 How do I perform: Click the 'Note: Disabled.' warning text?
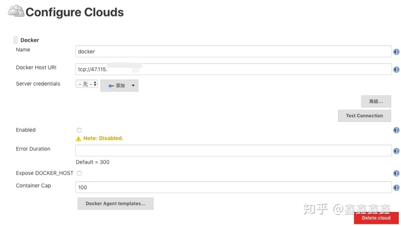click(x=104, y=138)
